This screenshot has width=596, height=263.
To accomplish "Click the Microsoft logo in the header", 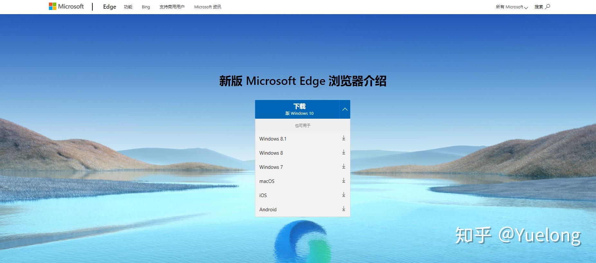I will (66, 6).
